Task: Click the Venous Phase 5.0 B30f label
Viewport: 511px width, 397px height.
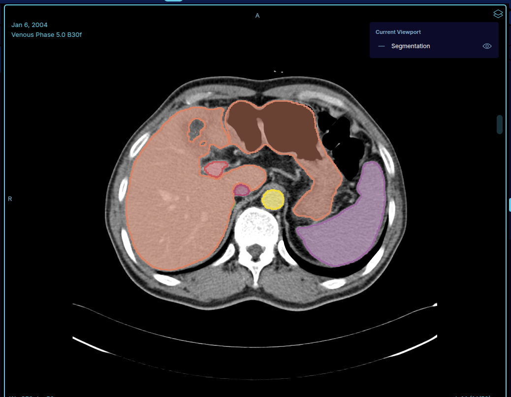Action: tap(47, 34)
